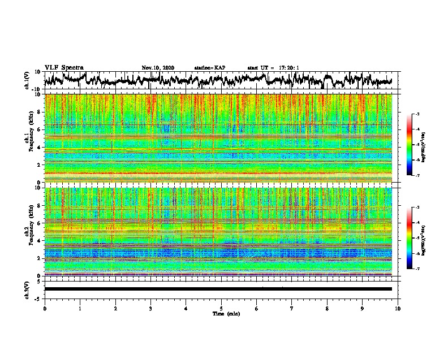Click the 'Time (min)' axis title

tap(226, 314)
